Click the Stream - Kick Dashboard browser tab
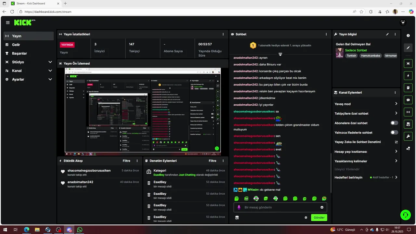 (x=35, y=3)
